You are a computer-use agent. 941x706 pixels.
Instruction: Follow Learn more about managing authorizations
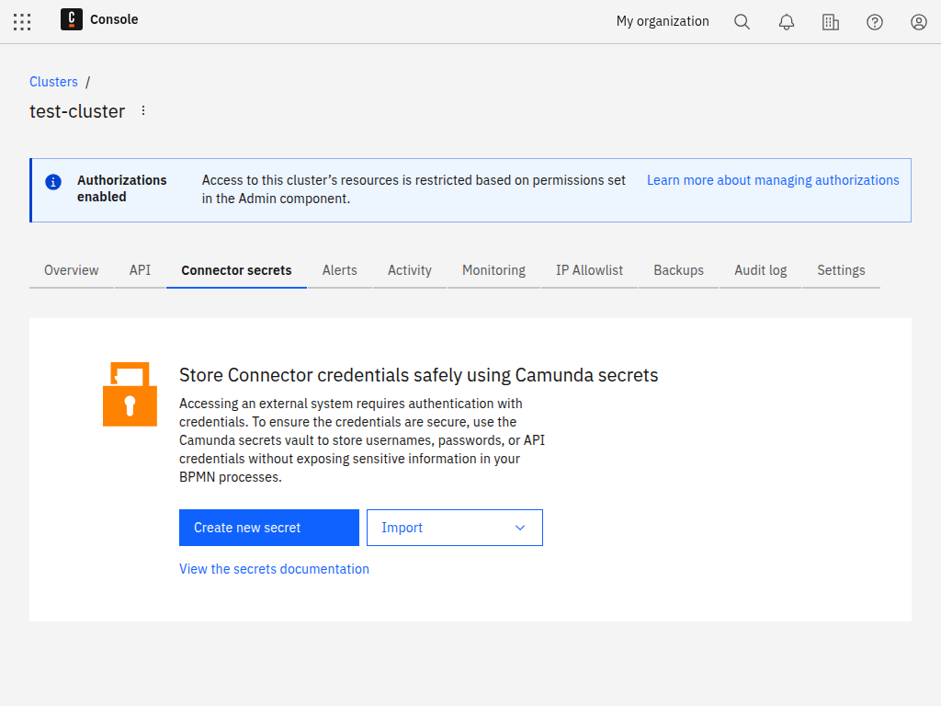773,180
